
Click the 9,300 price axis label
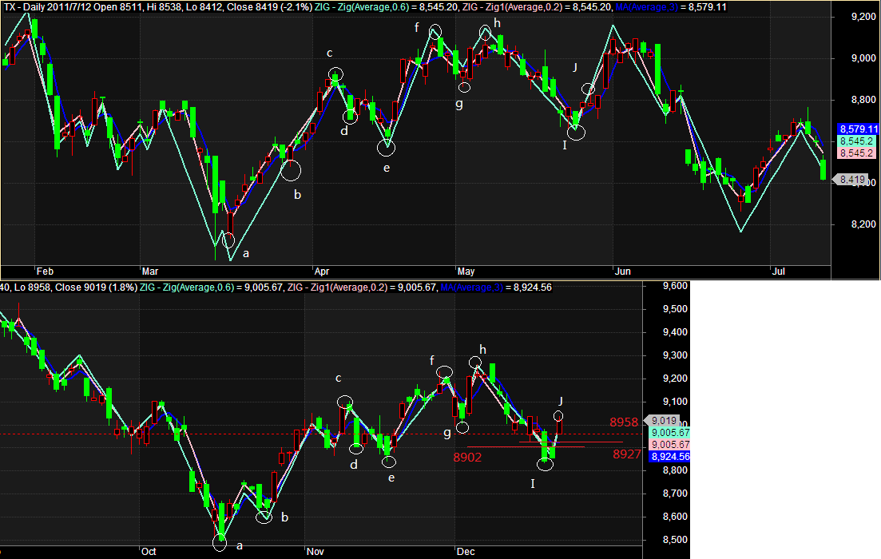pyautogui.click(x=676, y=355)
